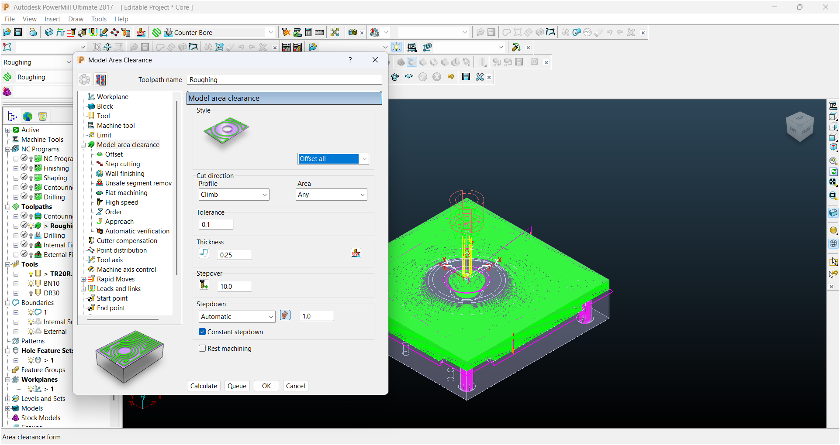The width and height of the screenshot is (840, 445).
Task: Click the Zoom to Fit icon in view toolbar
Action: pyautogui.click(x=833, y=182)
